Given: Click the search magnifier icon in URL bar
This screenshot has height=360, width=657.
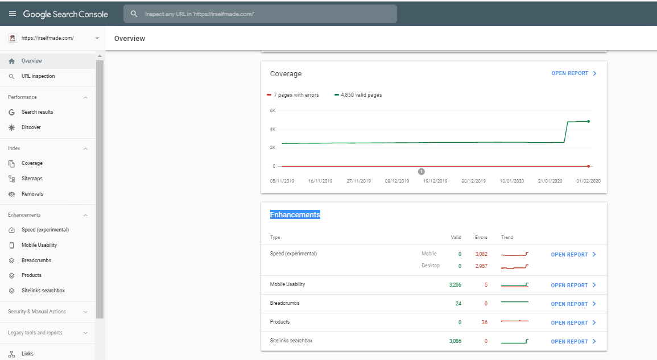Looking at the screenshot, I should (x=134, y=14).
